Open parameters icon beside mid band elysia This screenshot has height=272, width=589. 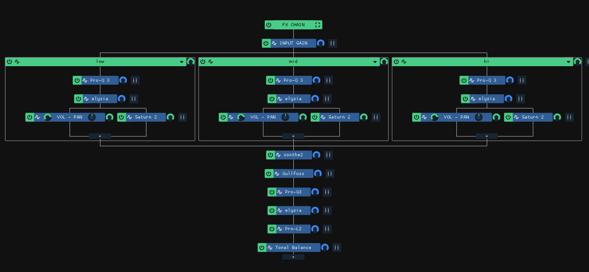pyautogui.click(x=327, y=99)
